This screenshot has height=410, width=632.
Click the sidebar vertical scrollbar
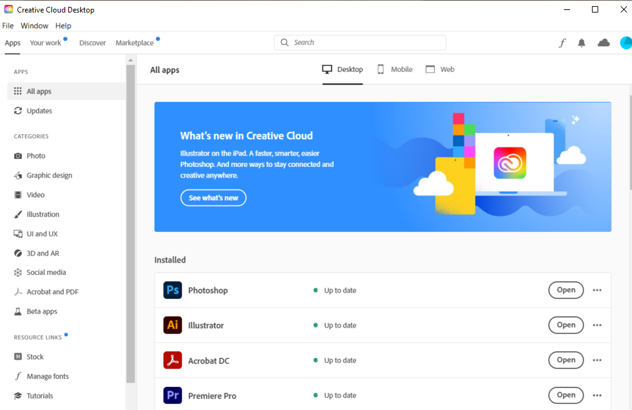tap(130, 224)
